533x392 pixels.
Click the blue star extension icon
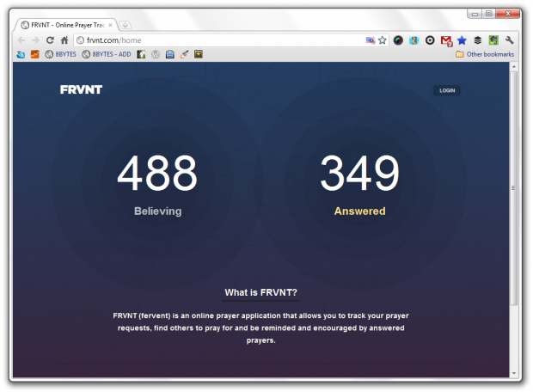pyautogui.click(x=462, y=40)
